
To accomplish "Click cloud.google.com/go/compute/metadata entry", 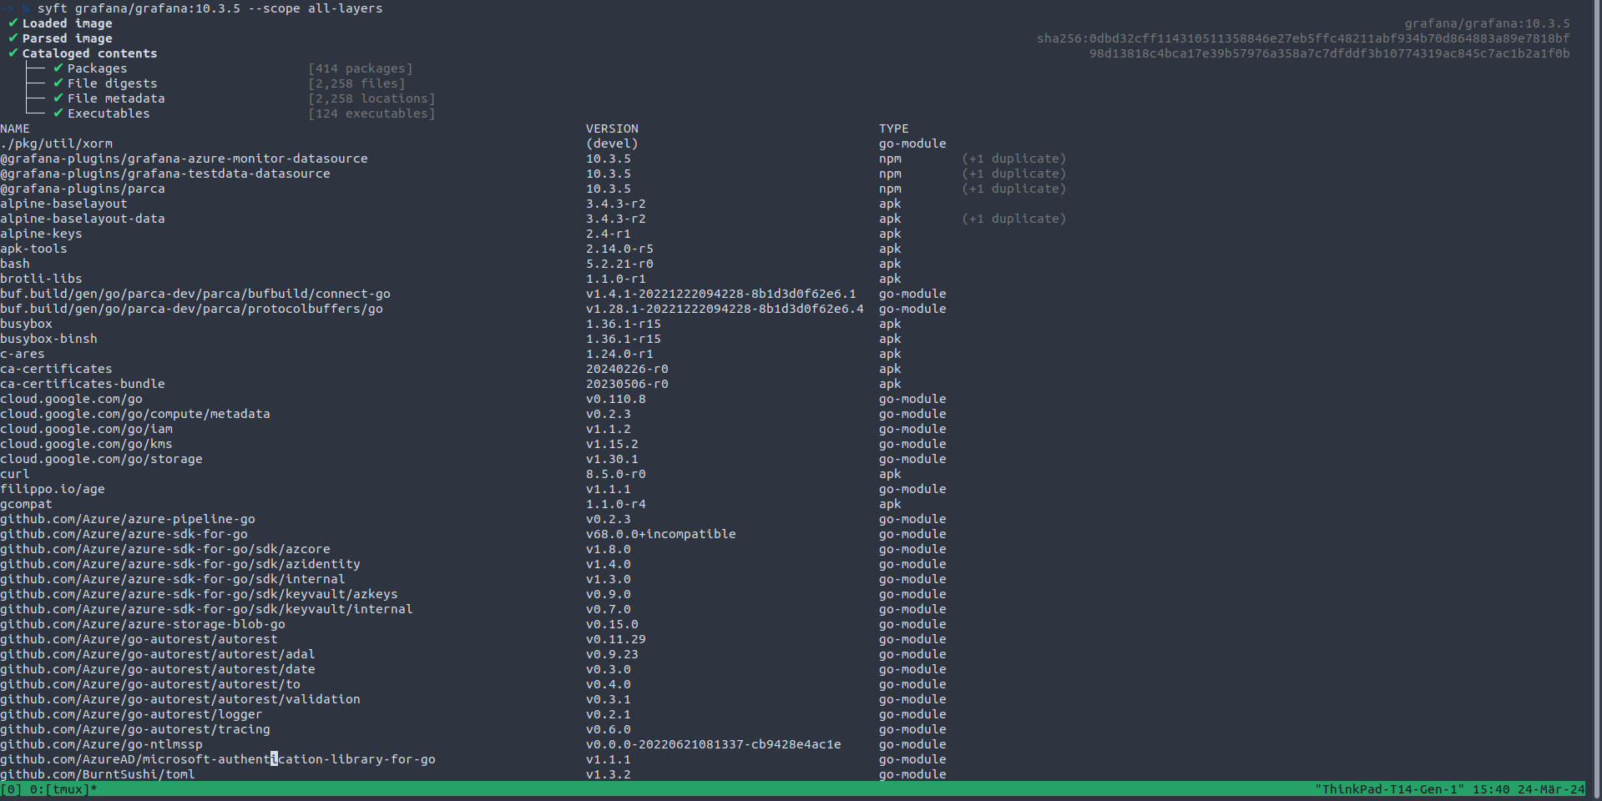I will (x=135, y=414).
